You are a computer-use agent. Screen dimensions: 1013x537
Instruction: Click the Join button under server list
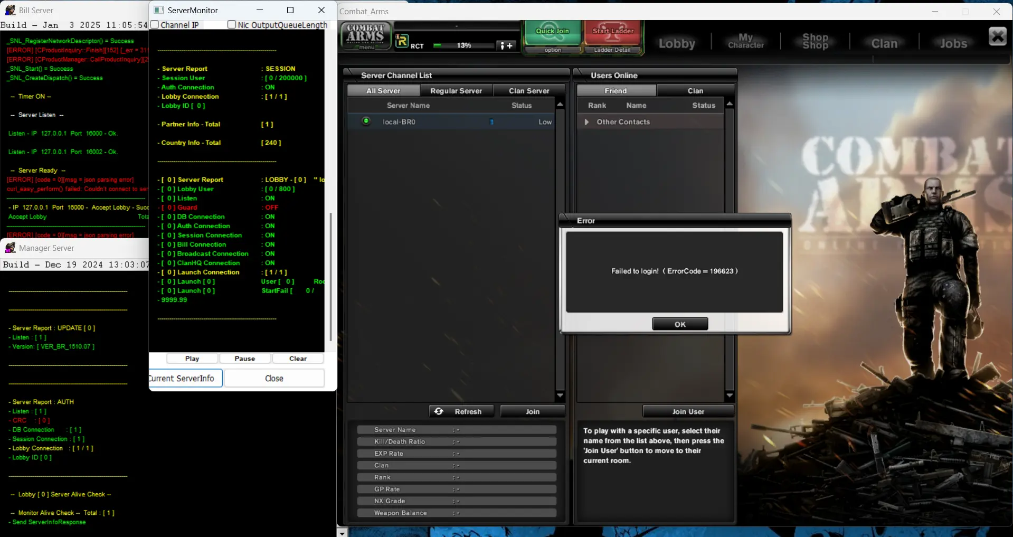533,411
